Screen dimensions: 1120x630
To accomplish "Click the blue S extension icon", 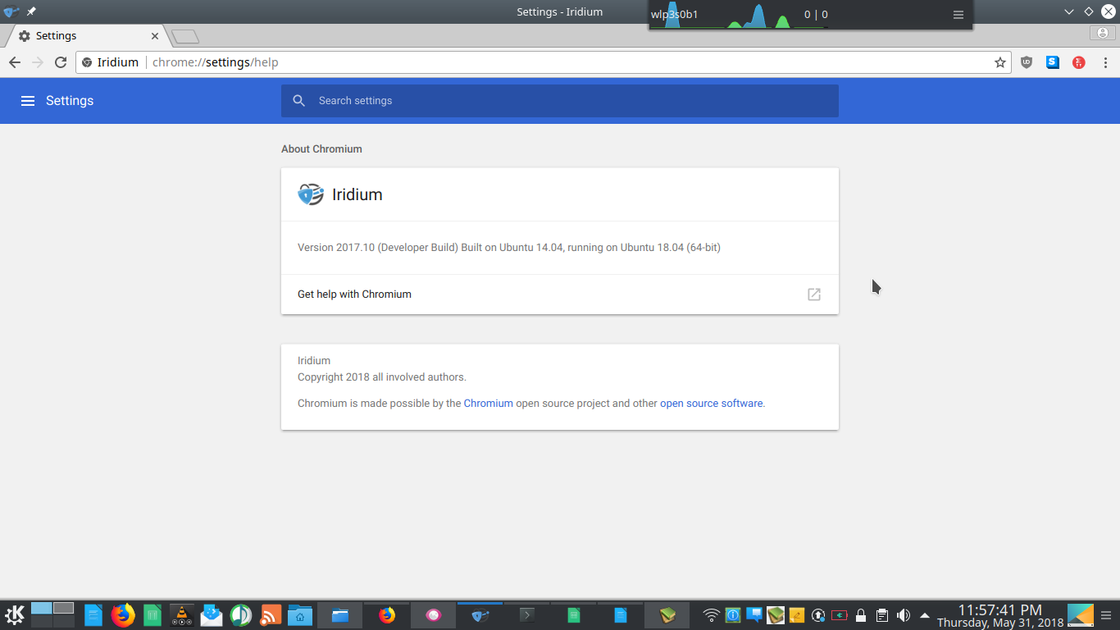I will [x=1053, y=62].
